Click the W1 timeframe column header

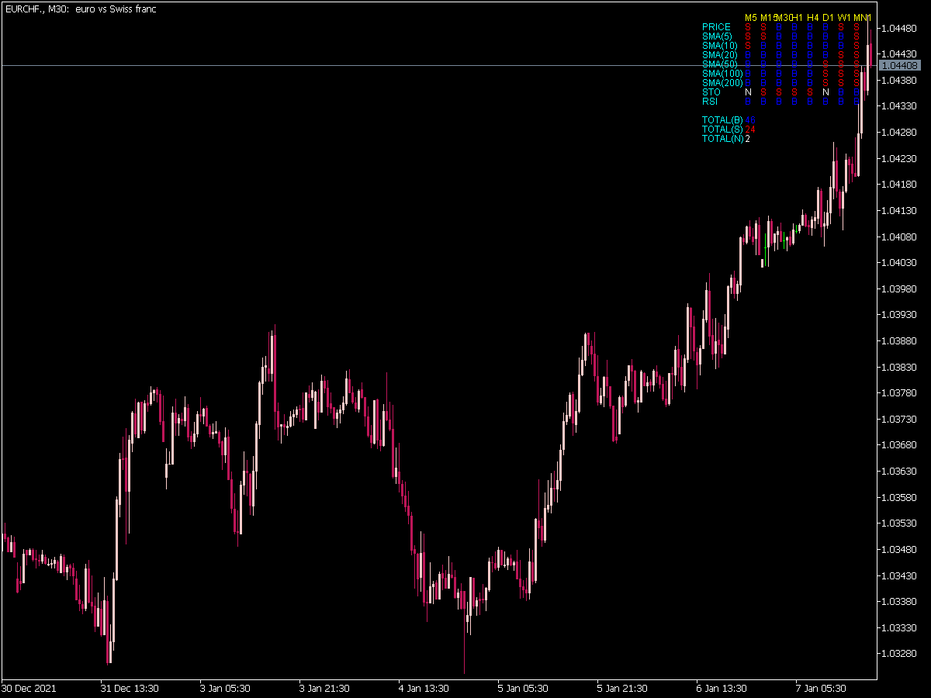(x=844, y=18)
